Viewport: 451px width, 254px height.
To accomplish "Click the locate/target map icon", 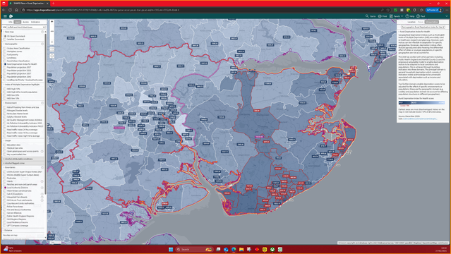I will (x=52, y=56).
